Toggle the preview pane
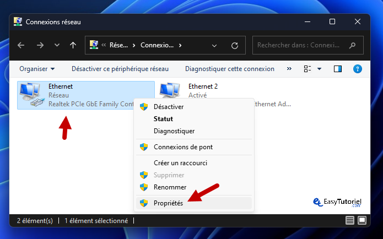 338,69
